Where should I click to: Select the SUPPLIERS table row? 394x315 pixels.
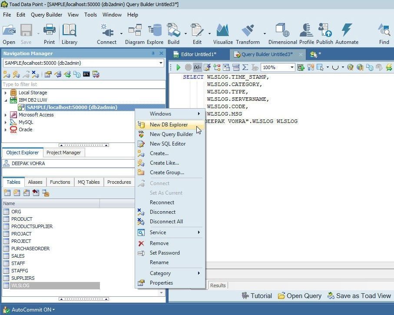(51, 279)
